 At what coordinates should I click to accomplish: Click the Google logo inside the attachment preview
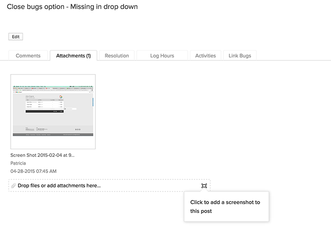(61, 96)
